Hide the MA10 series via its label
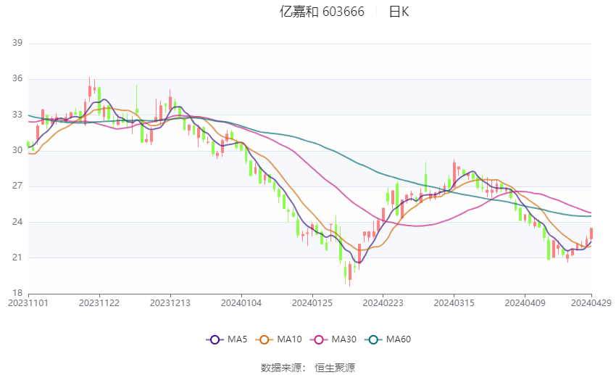 tap(290, 339)
